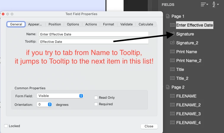Select the Signature_2 field in list
Screen dimensions: 224x133
point(187,43)
